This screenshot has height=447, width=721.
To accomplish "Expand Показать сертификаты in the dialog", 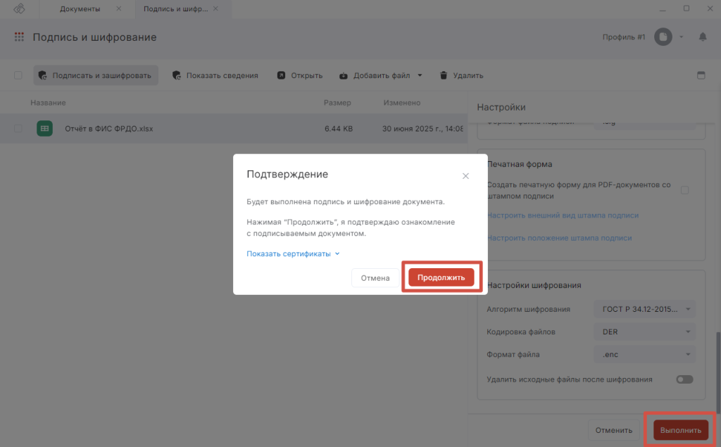I will pyautogui.click(x=293, y=254).
